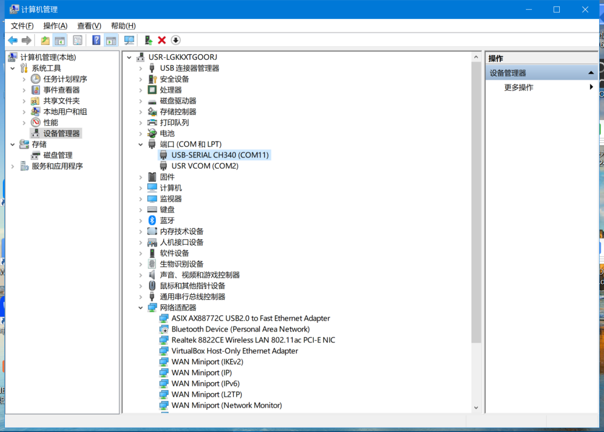Click 更多操作 in actions pane
604x432 pixels.
pyautogui.click(x=519, y=87)
